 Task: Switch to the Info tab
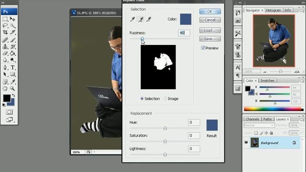click(x=288, y=10)
